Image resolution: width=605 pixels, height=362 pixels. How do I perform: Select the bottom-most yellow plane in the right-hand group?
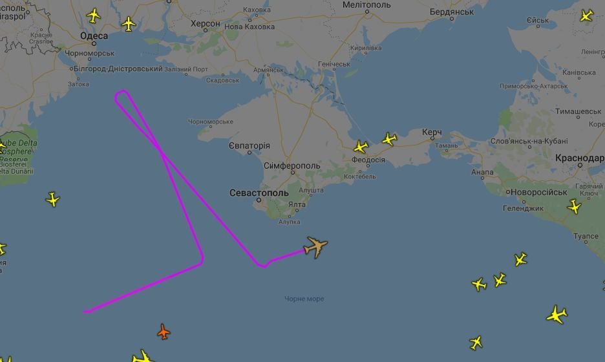[476, 343]
